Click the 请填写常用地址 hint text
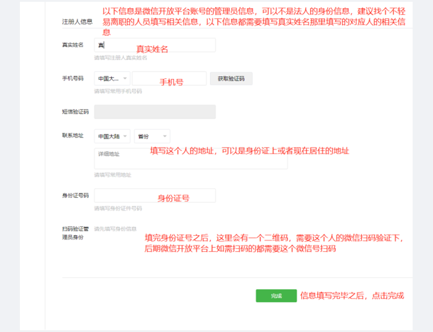This screenshot has width=433, height=332. [x=113, y=175]
